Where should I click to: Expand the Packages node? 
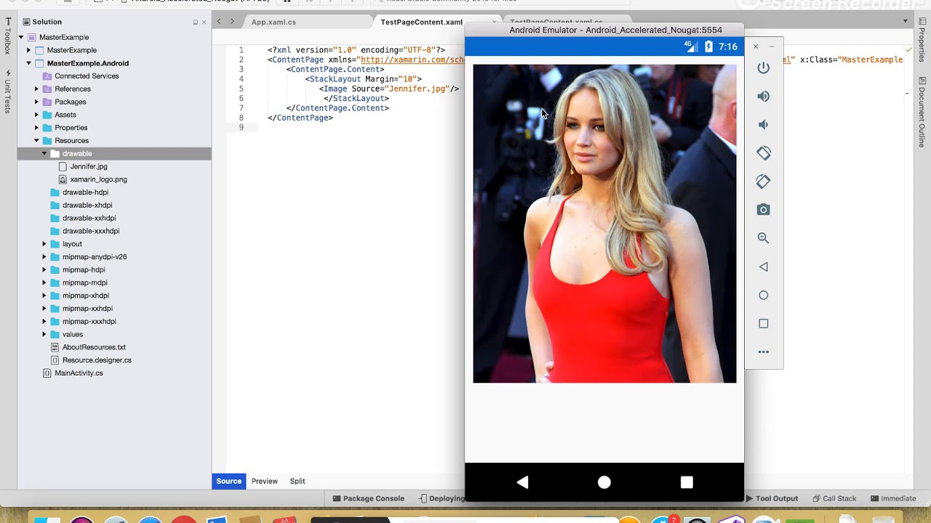(x=36, y=102)
